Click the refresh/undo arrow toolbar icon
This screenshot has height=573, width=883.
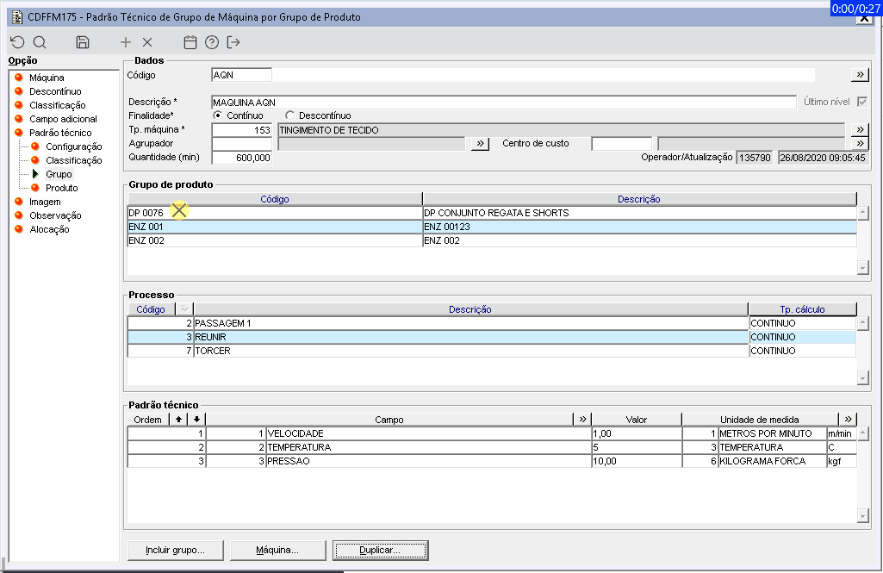coord(17,42)
